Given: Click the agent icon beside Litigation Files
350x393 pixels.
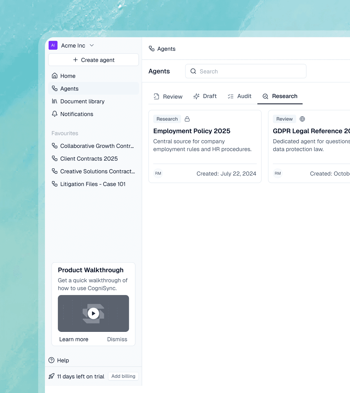Looking at the screenshot, I should coord(55,184).
